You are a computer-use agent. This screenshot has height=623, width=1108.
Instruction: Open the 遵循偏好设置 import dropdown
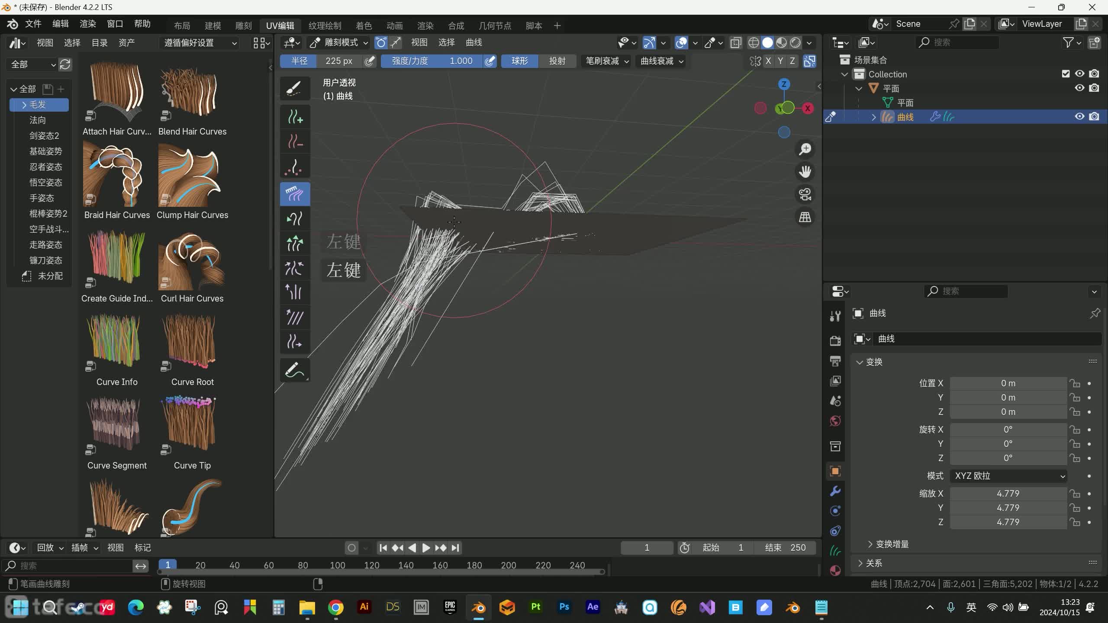point(199,43)
